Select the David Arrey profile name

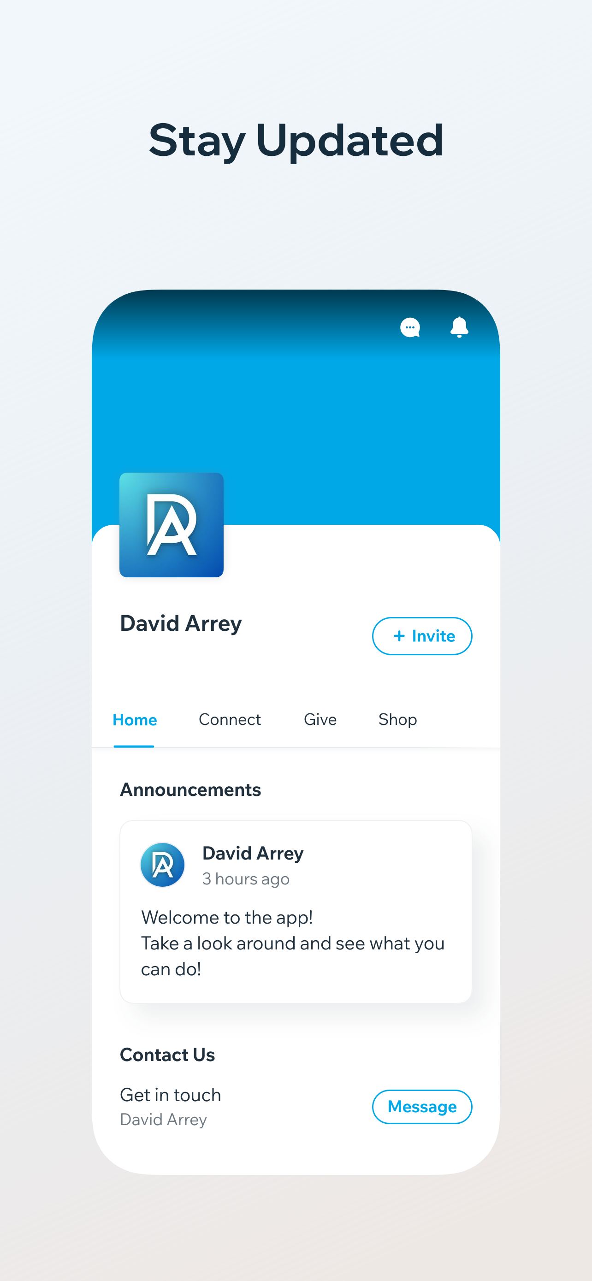(181, 623)
